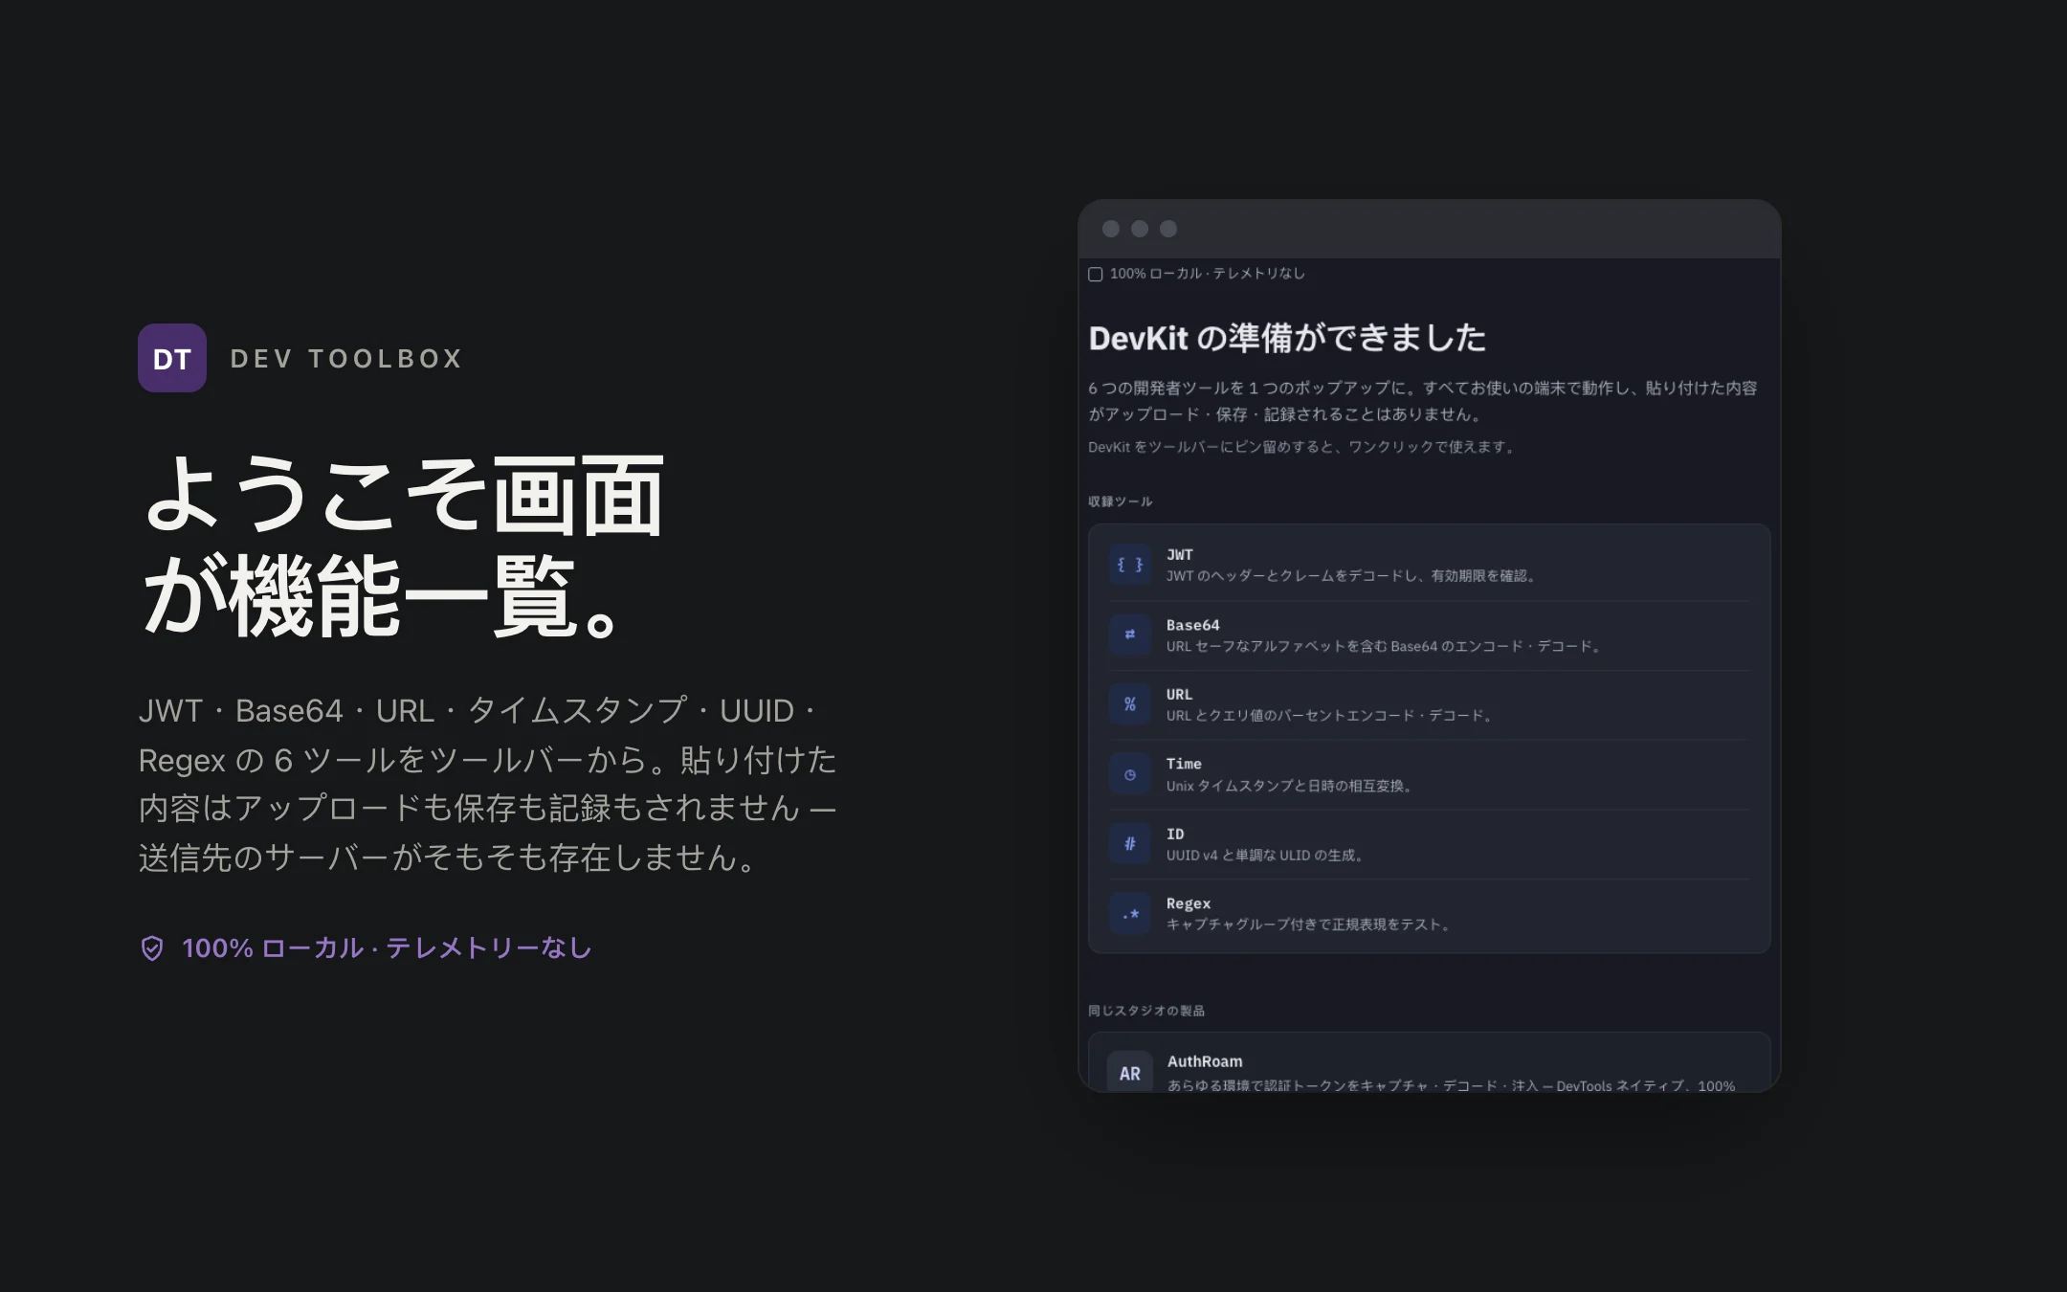This screenshot has height=1292, width=2067.
Task: Click the Regex dot-star icon
Action: click(x=1130, y=914)
